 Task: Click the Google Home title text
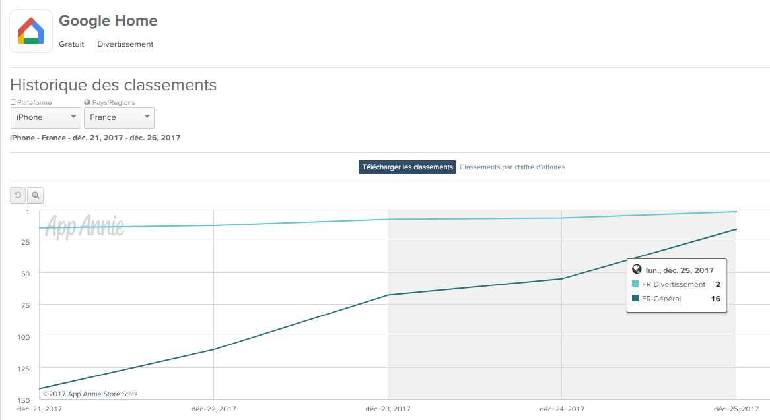(x=108, y=20)
